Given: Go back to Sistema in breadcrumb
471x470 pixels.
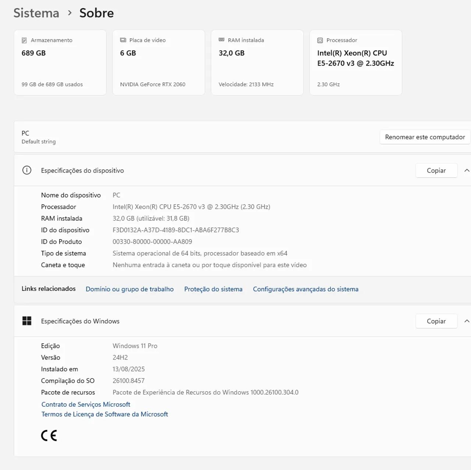Looking at the screenshot, I should point(36,13).
